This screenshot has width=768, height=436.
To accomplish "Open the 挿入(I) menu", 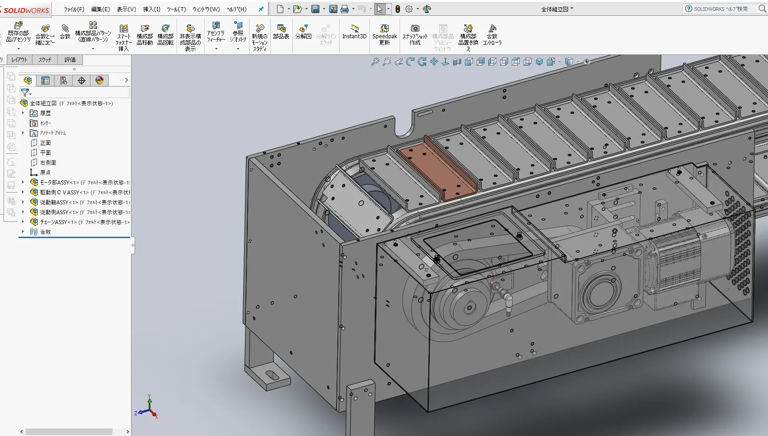I will click(x=151, y=9).
